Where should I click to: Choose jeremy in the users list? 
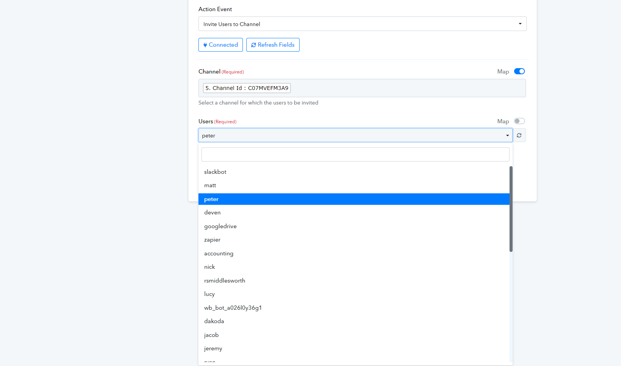pos(354,348)
